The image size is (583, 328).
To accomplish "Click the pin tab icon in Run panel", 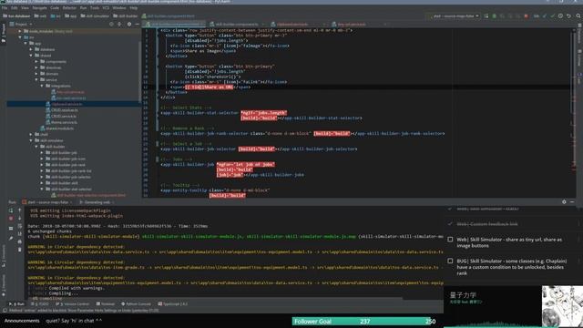I will pyautogui.click(x=11, y=238).
